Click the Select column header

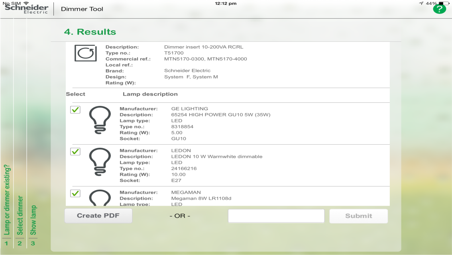click(x=75, y=94)
